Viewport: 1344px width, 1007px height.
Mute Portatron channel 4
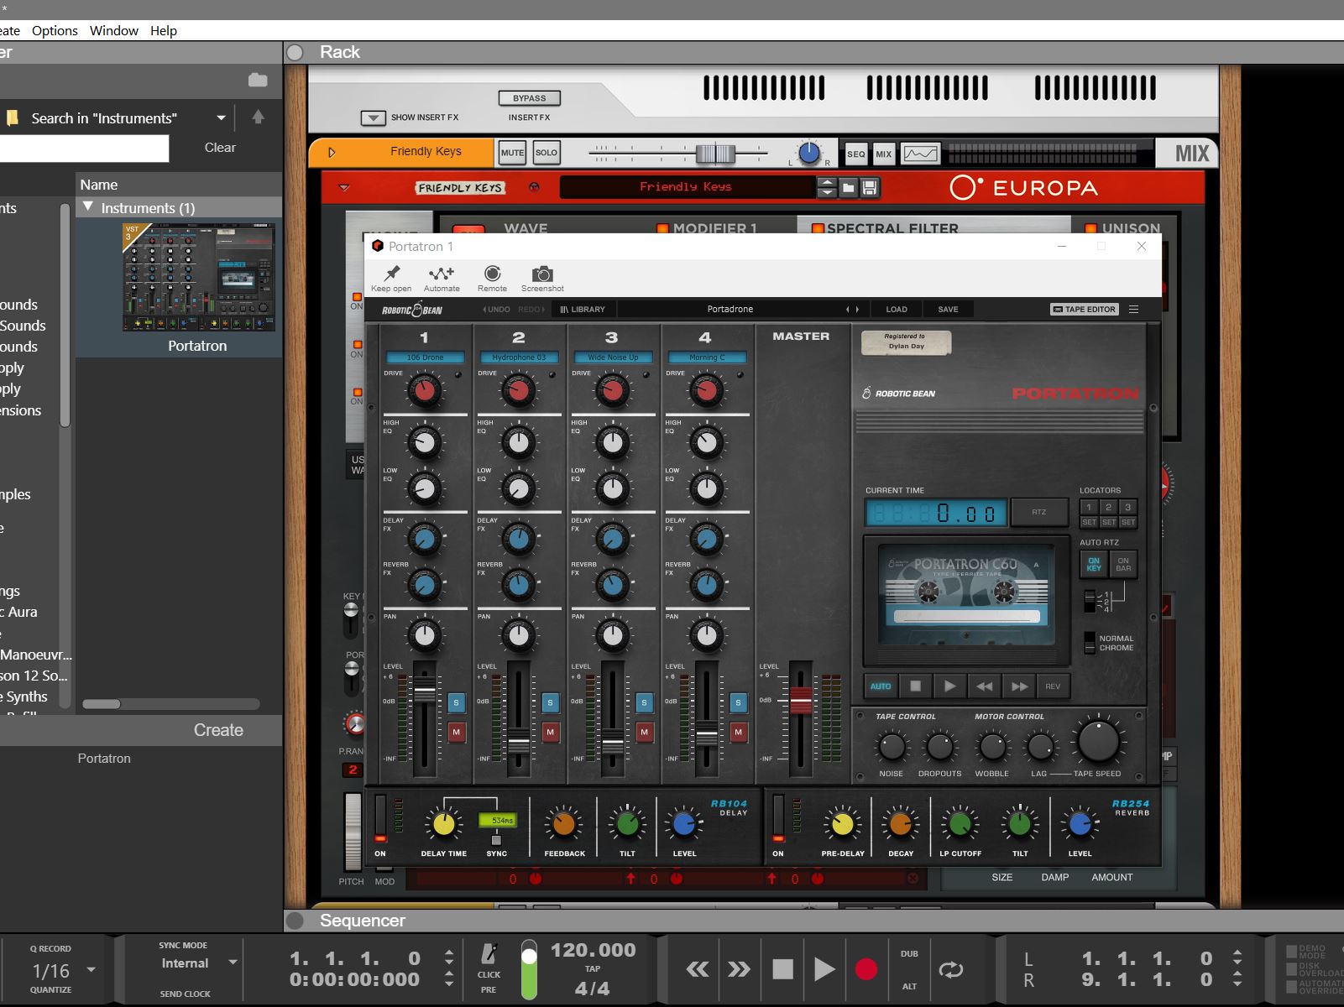point(738,732)
